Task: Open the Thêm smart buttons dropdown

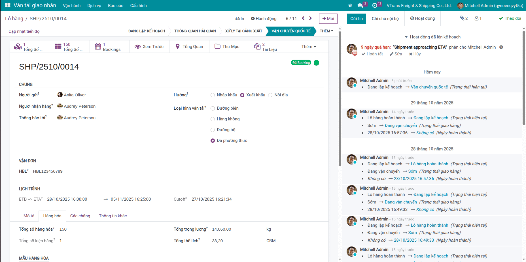Action: click(308, 47)
